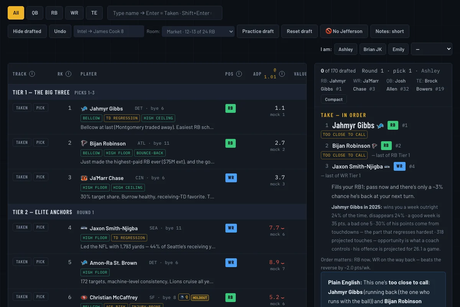Click the TD REGRESSION tag on Gibbs row
This screenshot has width=460, height=307.
(122, 118)
